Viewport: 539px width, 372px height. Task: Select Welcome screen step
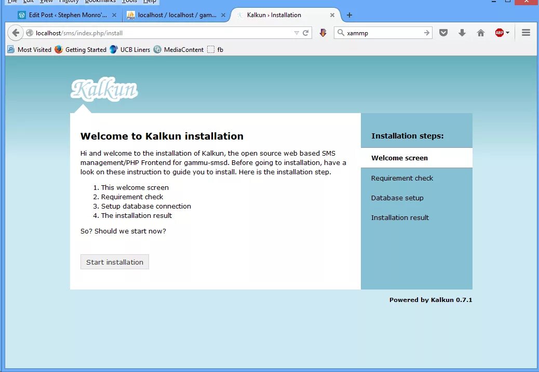(x=416, y=158)
